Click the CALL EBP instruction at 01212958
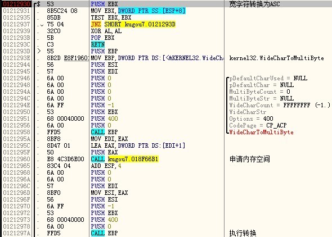Image resolution: width=332 pixels, height=237 pixels. pos(105,132)
